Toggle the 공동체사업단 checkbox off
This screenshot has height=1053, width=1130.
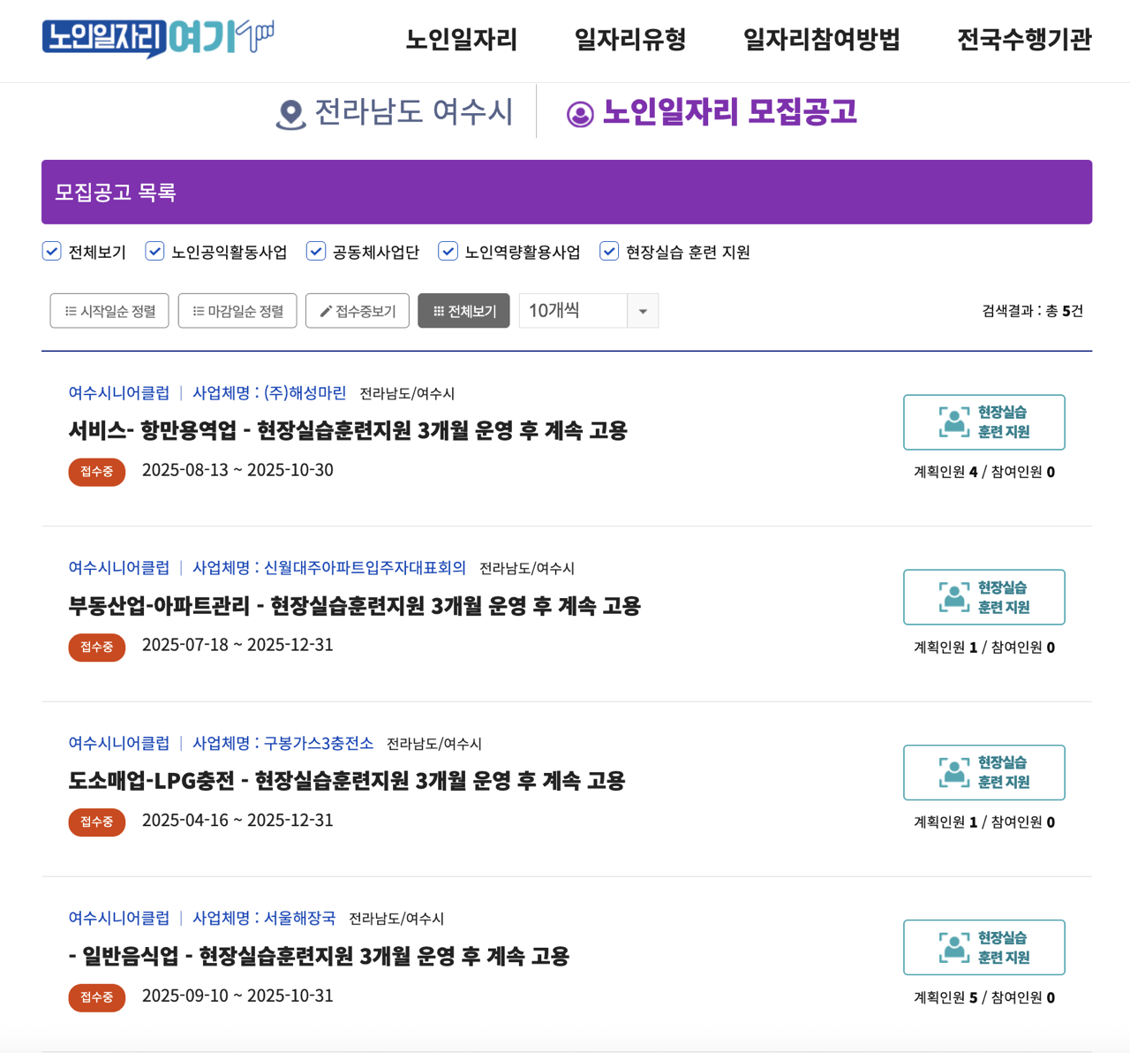click(x=315, y=251)
